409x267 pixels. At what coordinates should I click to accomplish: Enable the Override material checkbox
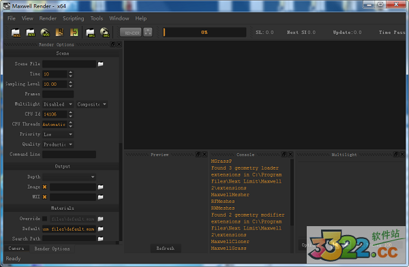click(45, 219)
